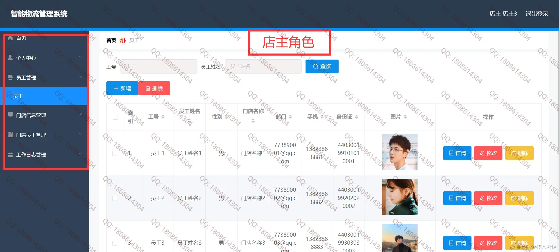Click 修改 for 员工1
The height and width of the screenshot is (252, 559).
tap(488, 153)
